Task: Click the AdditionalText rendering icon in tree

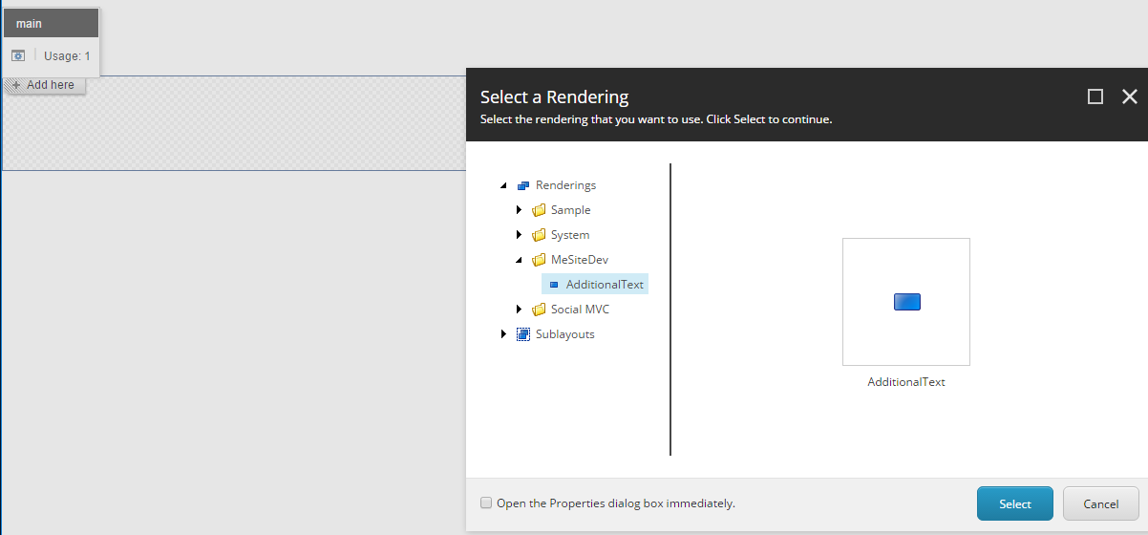Action: 554,285
